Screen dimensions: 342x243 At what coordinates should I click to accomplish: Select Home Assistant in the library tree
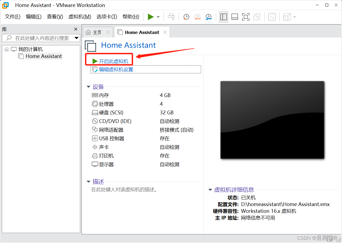[x=44, y=56]
